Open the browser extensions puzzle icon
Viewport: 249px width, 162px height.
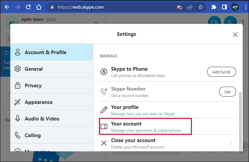pyautogui.click(x=214, y=7)
